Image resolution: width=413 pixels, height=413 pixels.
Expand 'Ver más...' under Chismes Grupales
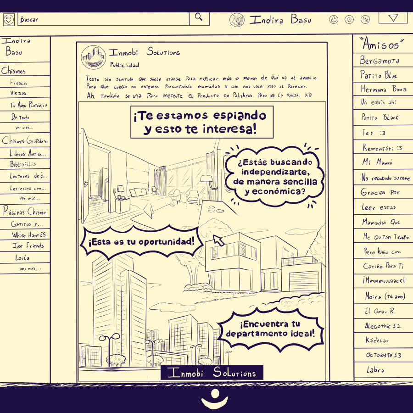(x=30, y=199)
